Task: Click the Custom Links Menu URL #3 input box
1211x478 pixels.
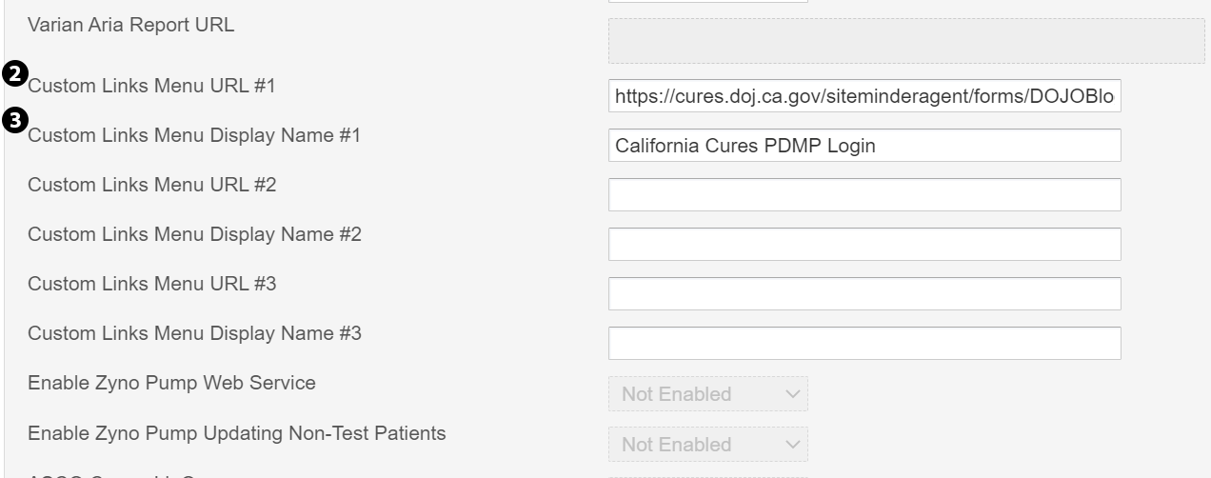Action: point(864,293)
